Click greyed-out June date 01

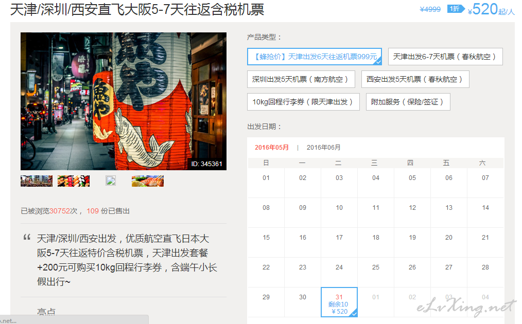[x=376, y=297]
